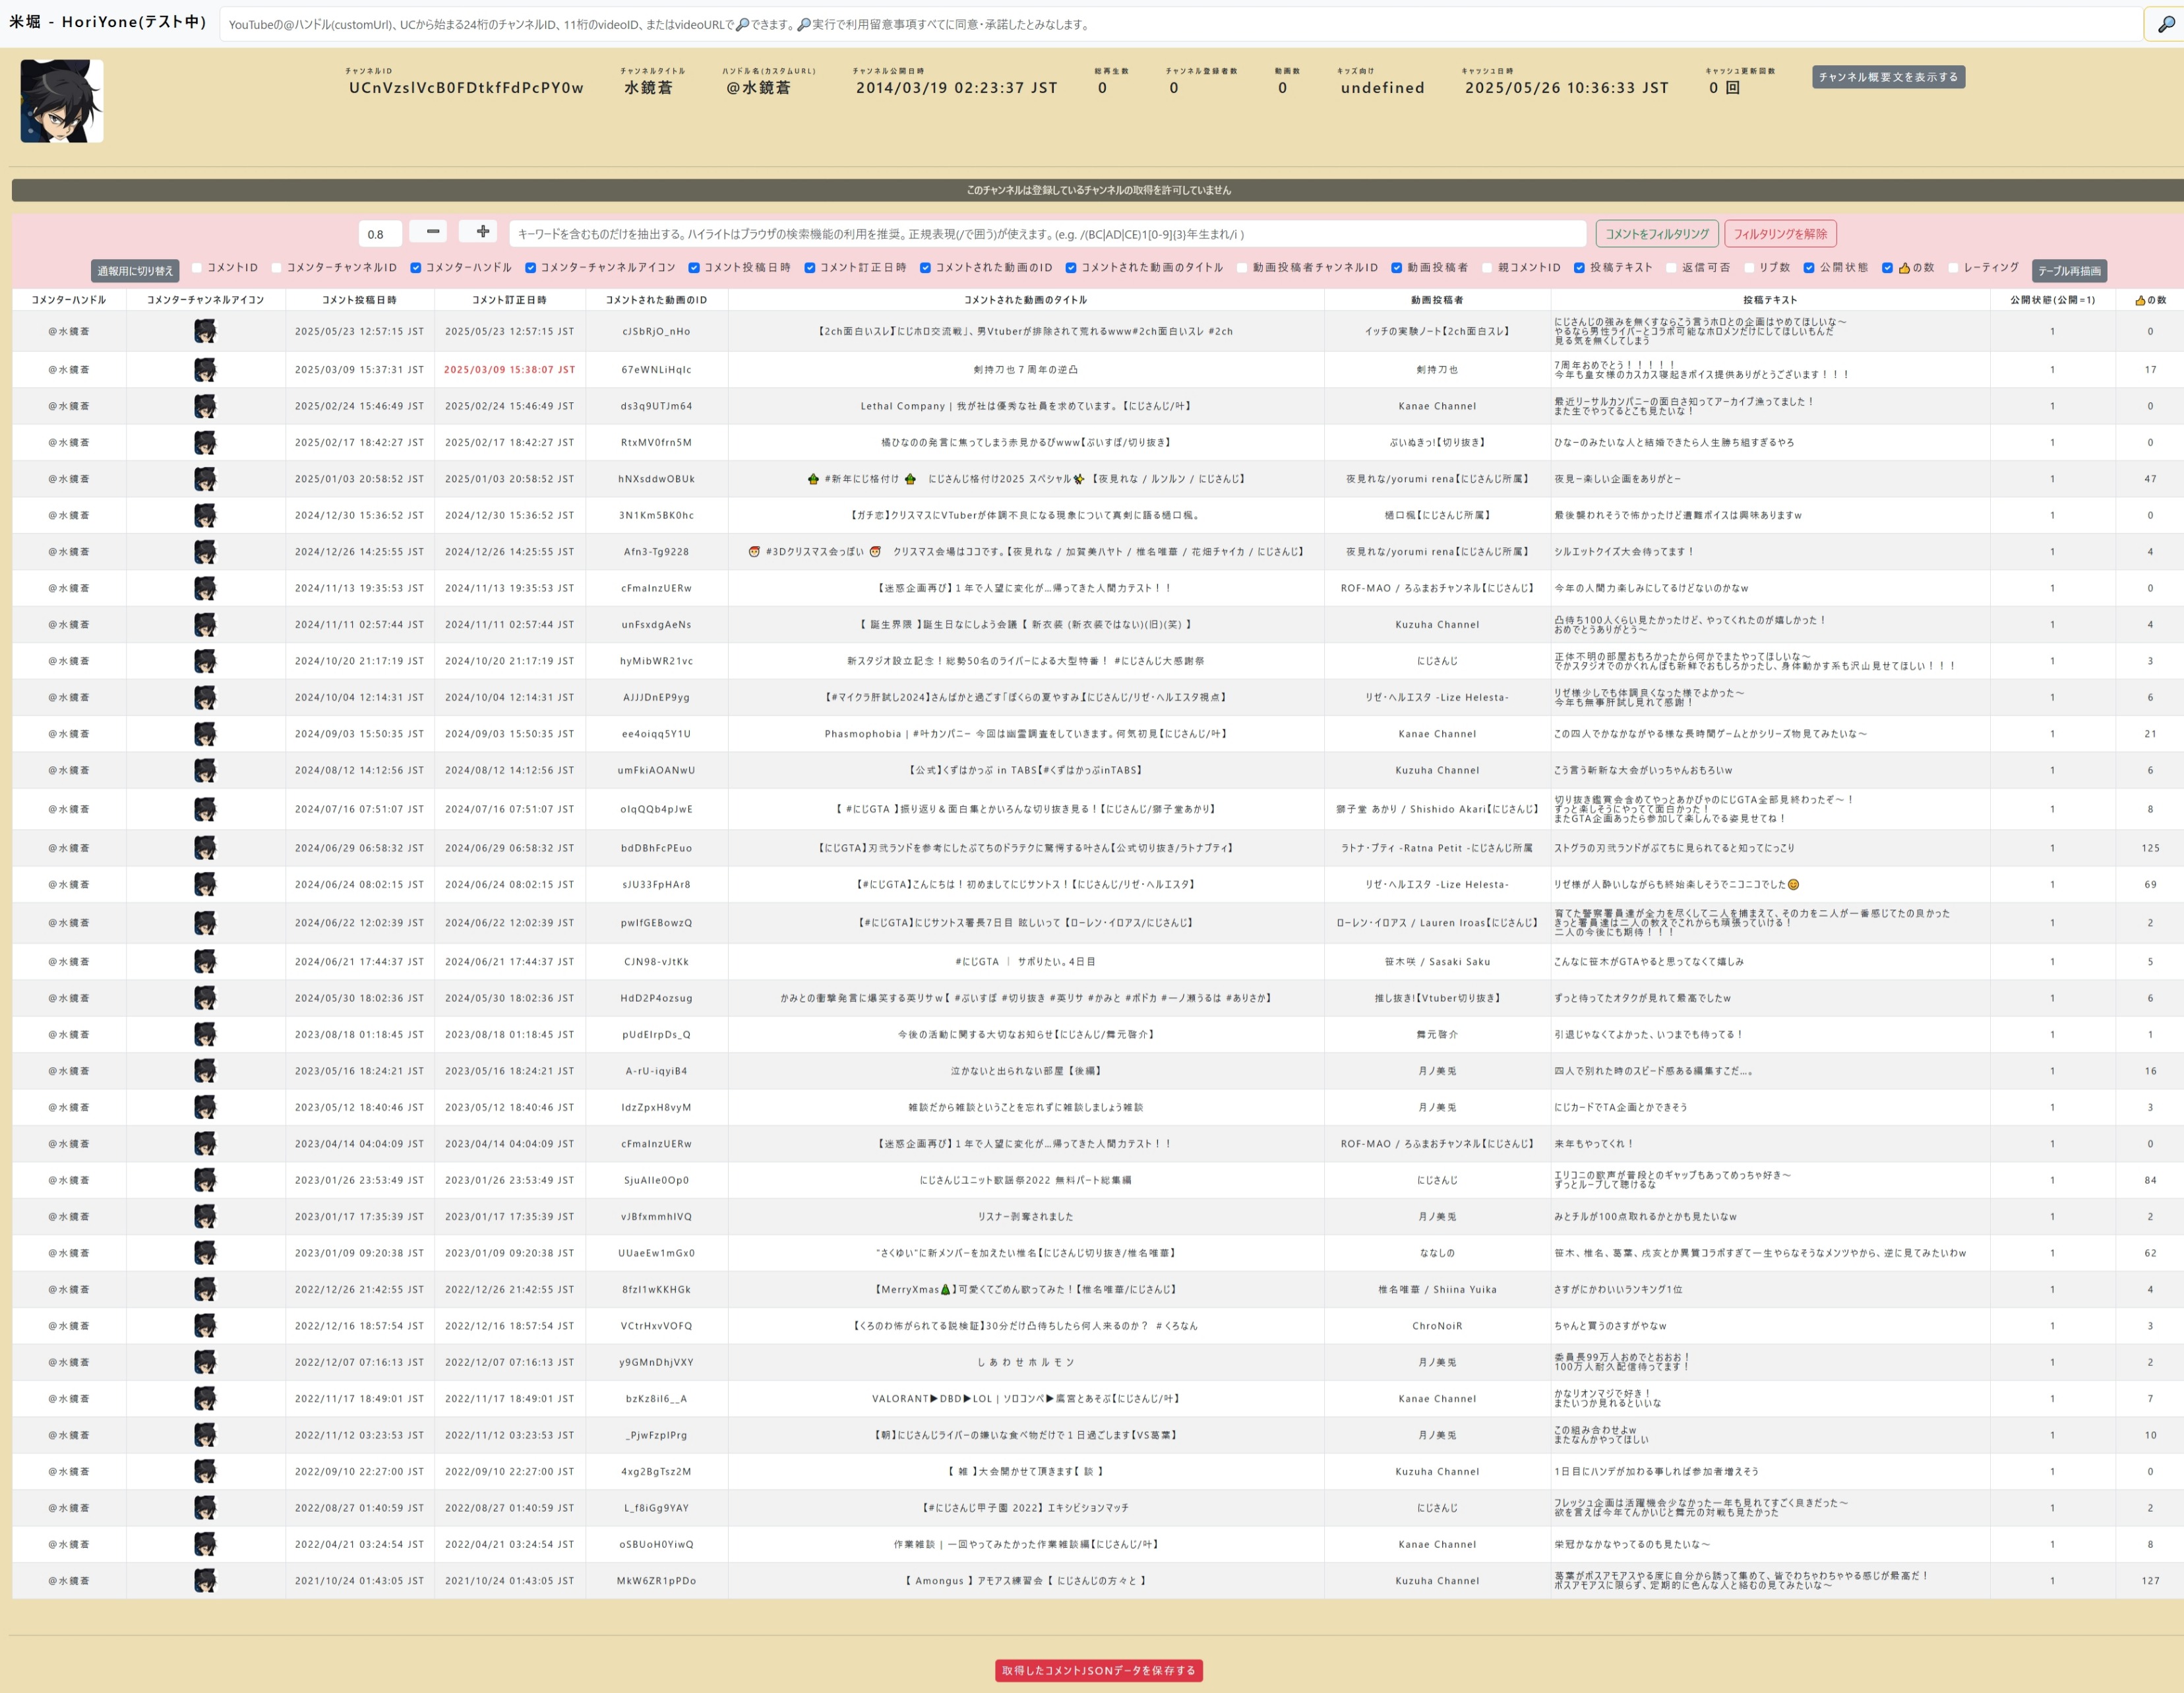Enable the 動画投稿者チャンネルID checkbox
The height and width of the screenshot is (1693, 2184).
pyautogui.click(x=1242, y=268)
